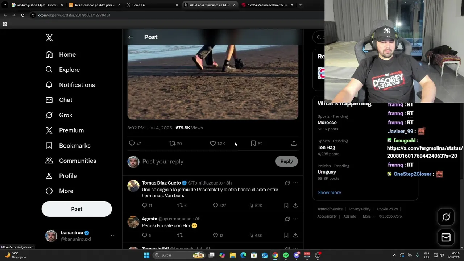Reply to Tomas Diaz Cueto's comment with 11 replies
464x261 pixels.
145,205
